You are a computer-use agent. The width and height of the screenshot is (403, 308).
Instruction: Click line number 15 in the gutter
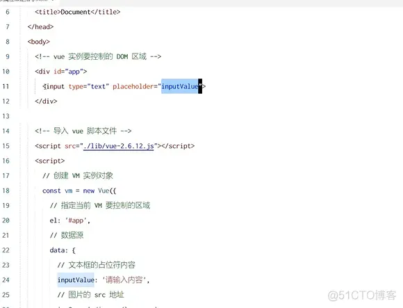pos(6,146)
